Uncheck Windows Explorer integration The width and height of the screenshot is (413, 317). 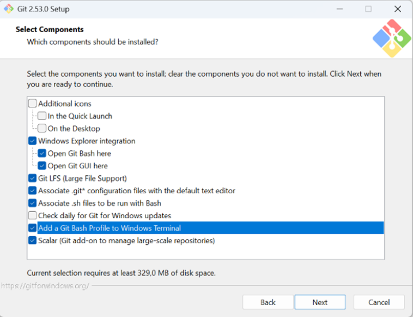pos(32,141)
